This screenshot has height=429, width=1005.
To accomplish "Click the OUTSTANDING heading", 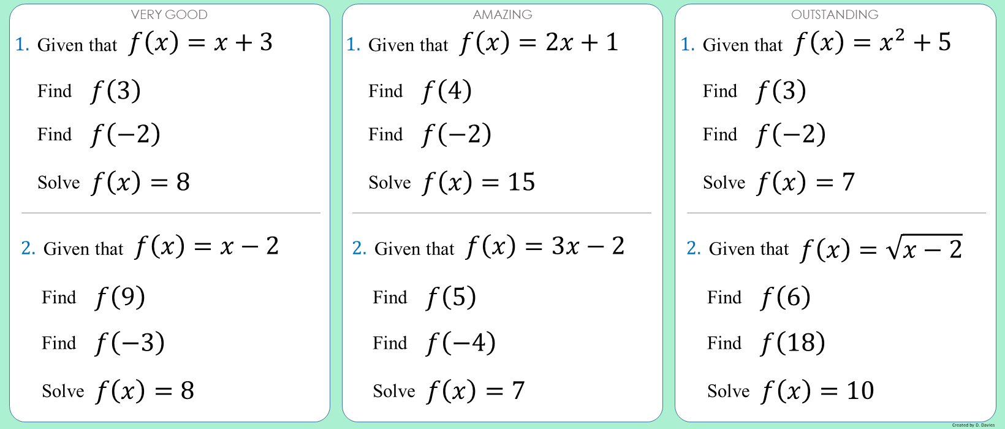I will [x=835, y=14].
